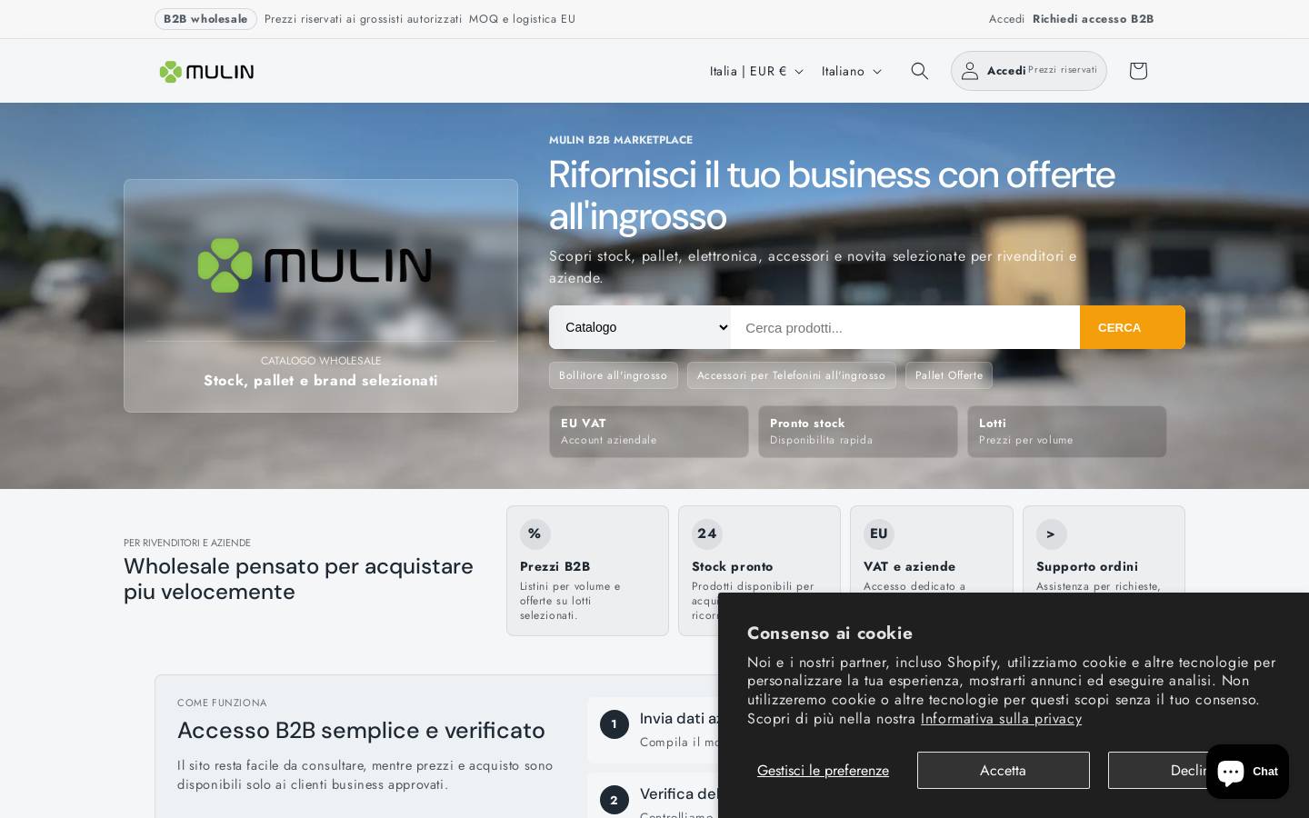This screenshot has width=1309, height=818.
Task: Open Informativa sulla privacy link
Action: 1001,719
